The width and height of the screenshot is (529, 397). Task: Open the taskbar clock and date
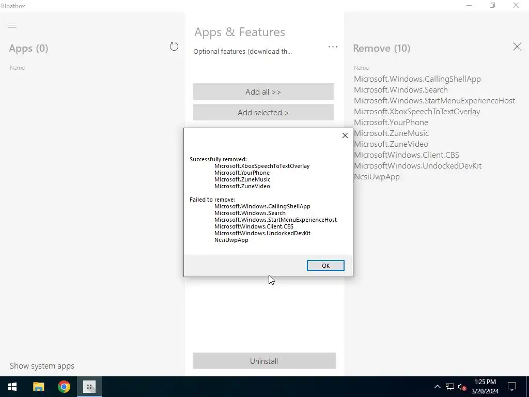click(x=485, y=387)
